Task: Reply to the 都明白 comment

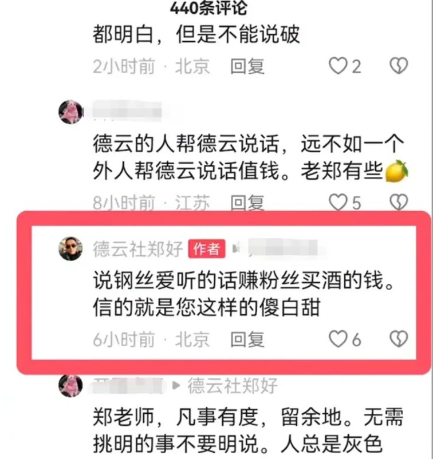Action: (x=247, y=66)
